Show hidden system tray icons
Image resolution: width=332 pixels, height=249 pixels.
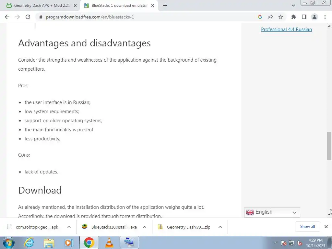click(276, 243)
